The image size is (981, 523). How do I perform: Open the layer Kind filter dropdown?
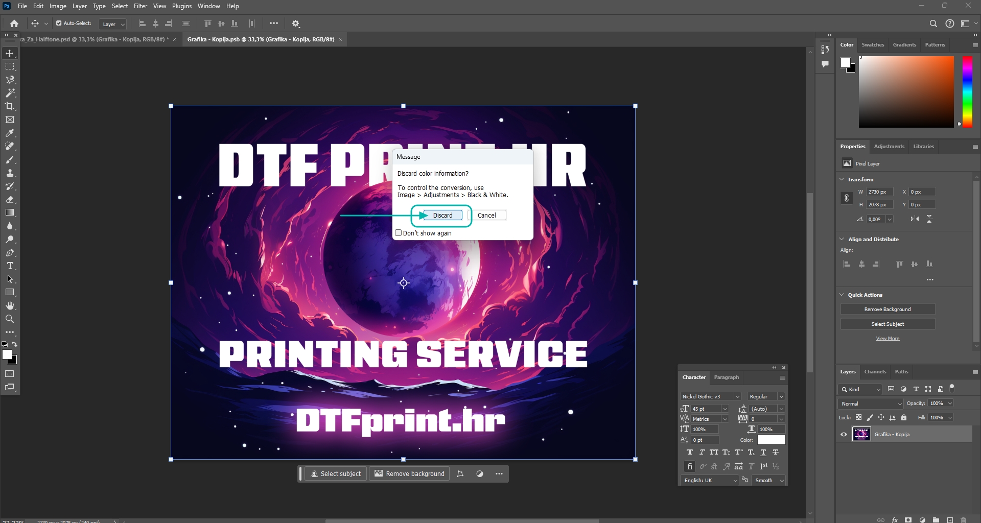[860, 389]
